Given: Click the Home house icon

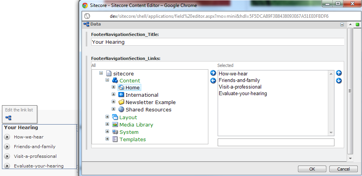Looking at the screenshot, I should (121, 87).
